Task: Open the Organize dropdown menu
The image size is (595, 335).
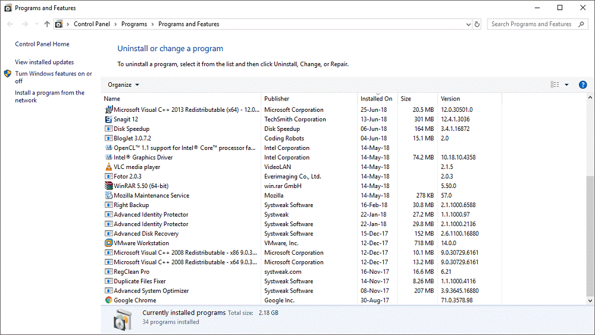Action: click(x=123, y=85)
